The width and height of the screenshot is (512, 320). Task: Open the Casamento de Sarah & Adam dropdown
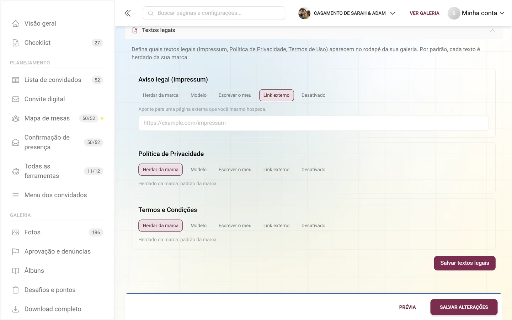pos(347,13)
